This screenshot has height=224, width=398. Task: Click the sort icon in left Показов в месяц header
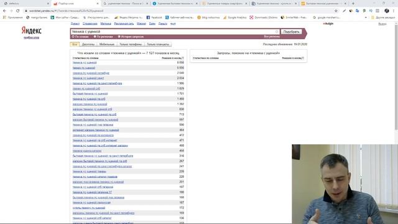click(183, 58)
